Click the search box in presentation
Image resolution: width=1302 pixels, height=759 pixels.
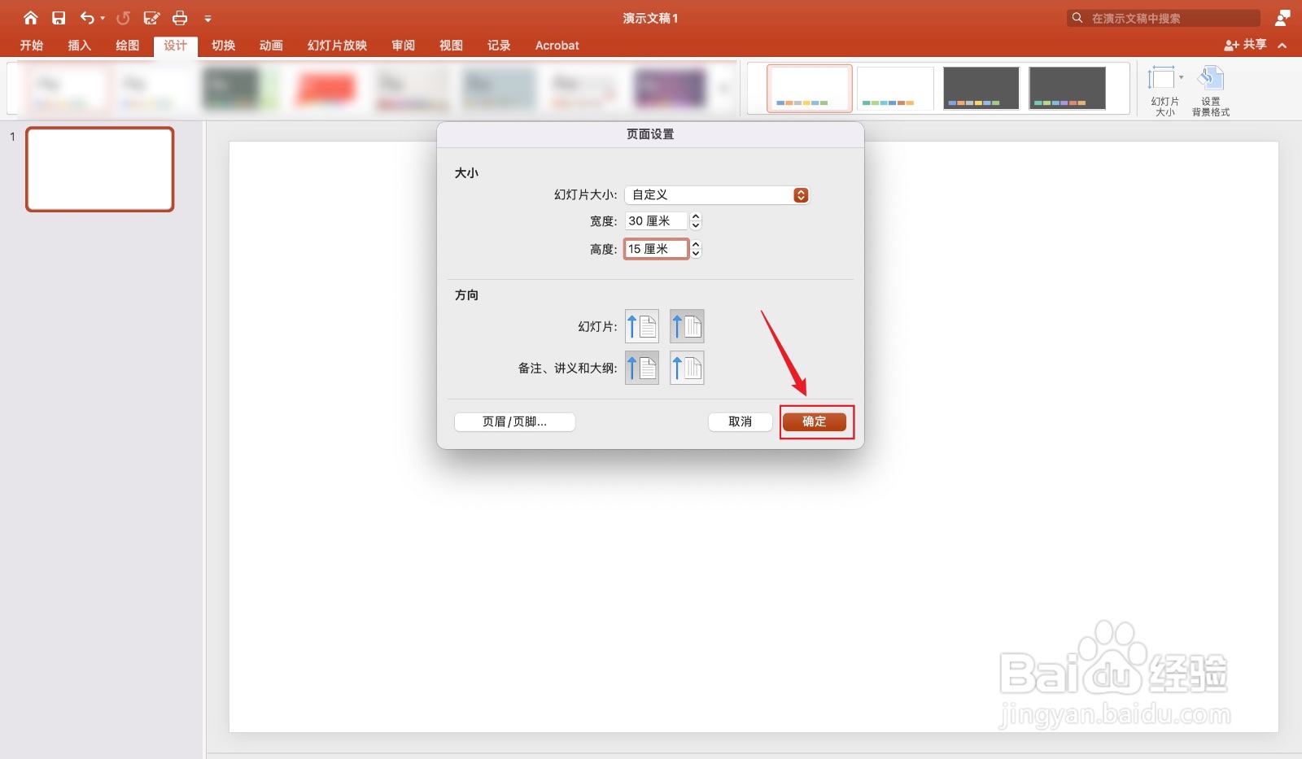(x=1164, y=18)
